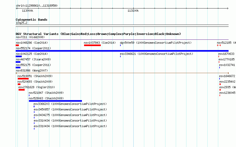The width and height of the screenshot is (236, 147).
Task: Open the nsv521847 (Shaikh2009) label
Action: coord(46,93)
